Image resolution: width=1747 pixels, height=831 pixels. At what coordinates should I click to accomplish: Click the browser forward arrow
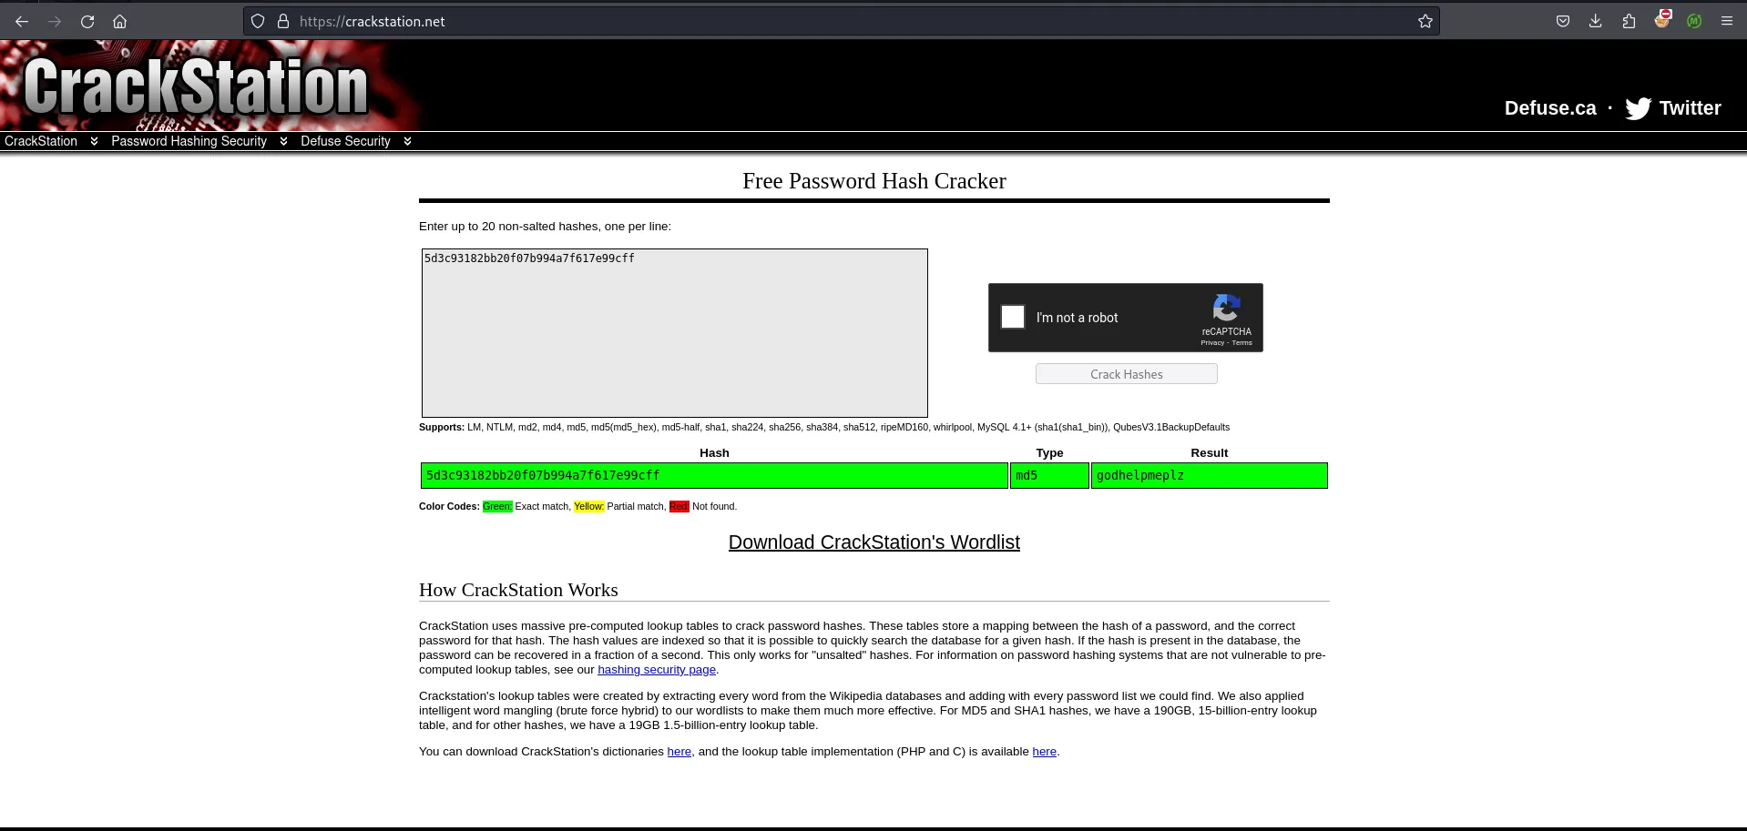point(55,22)
